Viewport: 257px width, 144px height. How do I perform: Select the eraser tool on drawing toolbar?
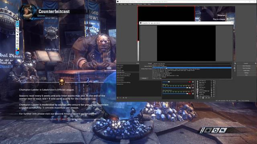17,38
